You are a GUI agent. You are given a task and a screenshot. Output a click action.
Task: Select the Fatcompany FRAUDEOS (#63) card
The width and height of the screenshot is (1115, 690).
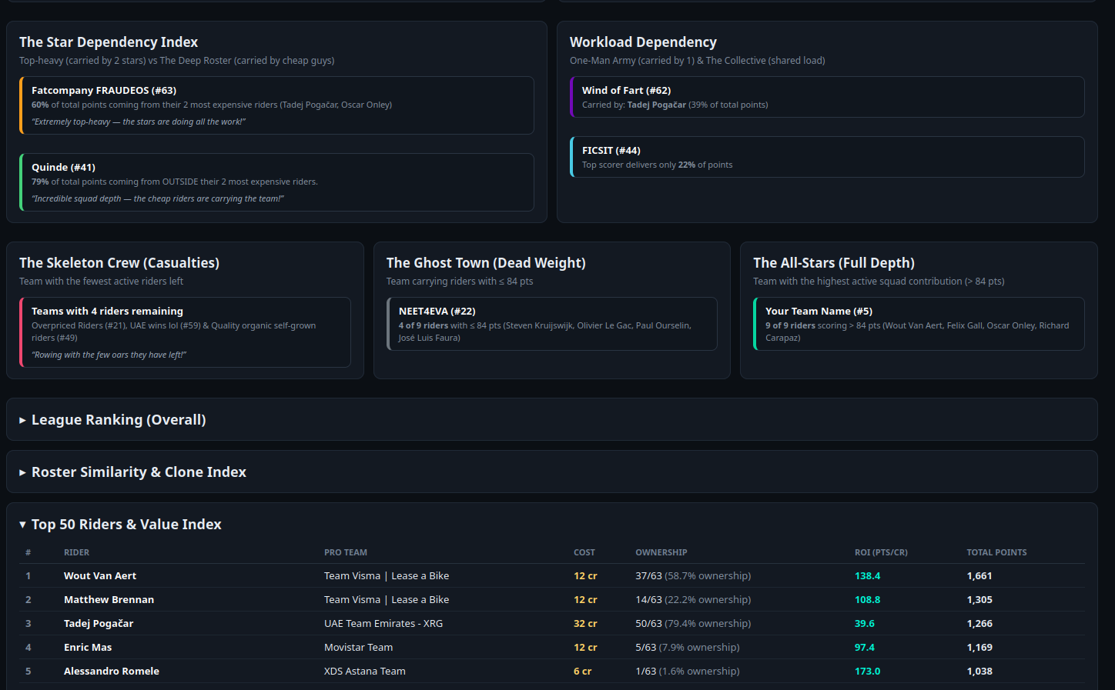(x=276, y=105)
